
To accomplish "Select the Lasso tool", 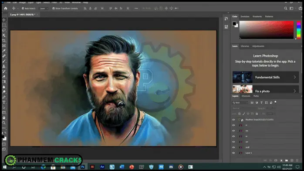I will click(x=4, y=30).
